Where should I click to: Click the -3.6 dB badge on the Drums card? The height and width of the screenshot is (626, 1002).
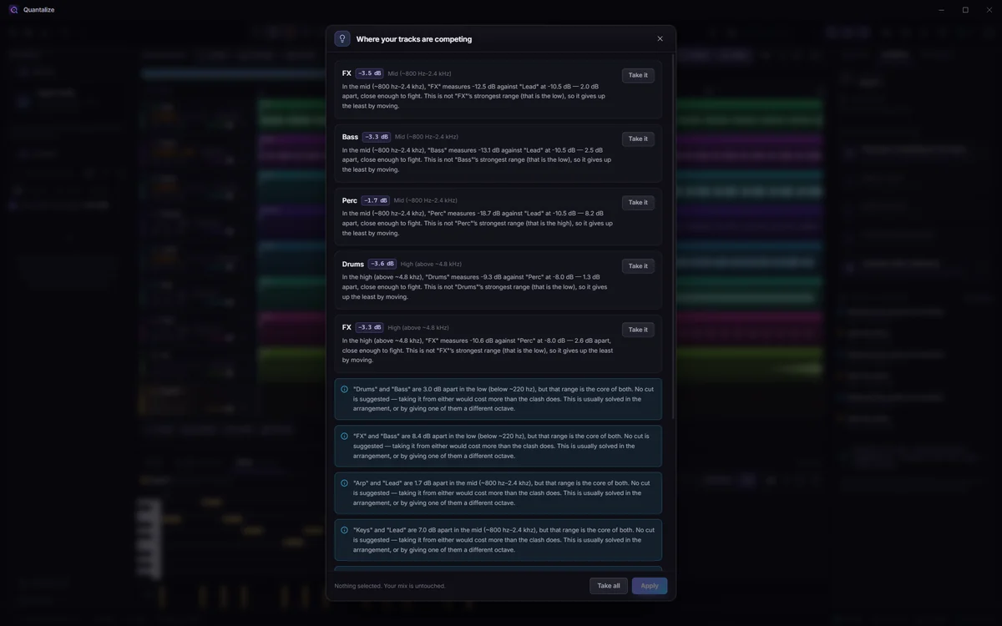tap(382, 264)
